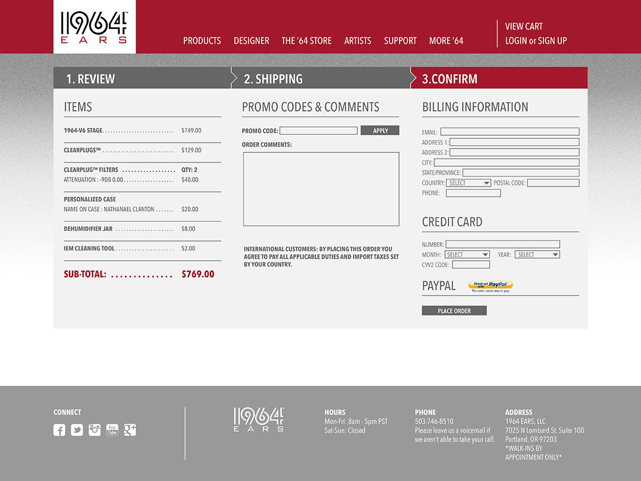Focus the Postal Code field
The width and height of the screenshot is (641, 481).
point(553,183)
